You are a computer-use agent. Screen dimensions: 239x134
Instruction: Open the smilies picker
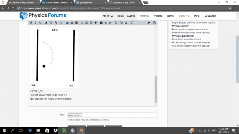[82, 23]
